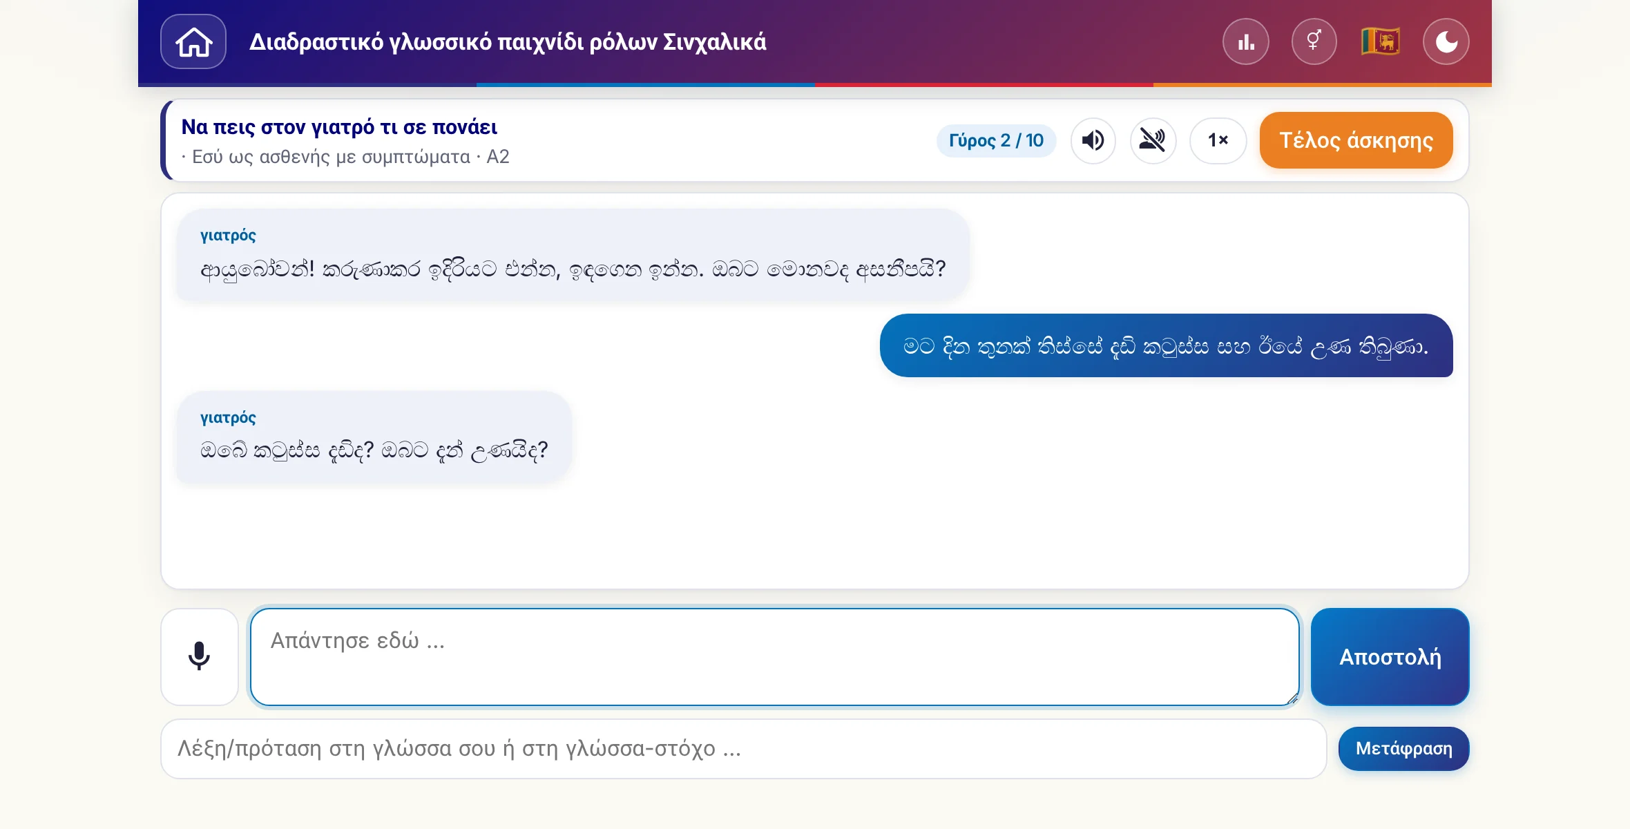Click the app title Διαδραστικό γλωσσικό παιχνίδι
This screenshot has width=1630, height=829.
(x=508, y=41)
